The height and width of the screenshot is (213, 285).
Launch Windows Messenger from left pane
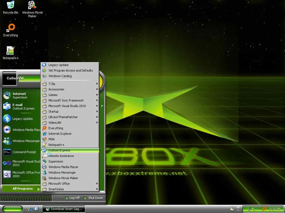[x=21, y=141]
